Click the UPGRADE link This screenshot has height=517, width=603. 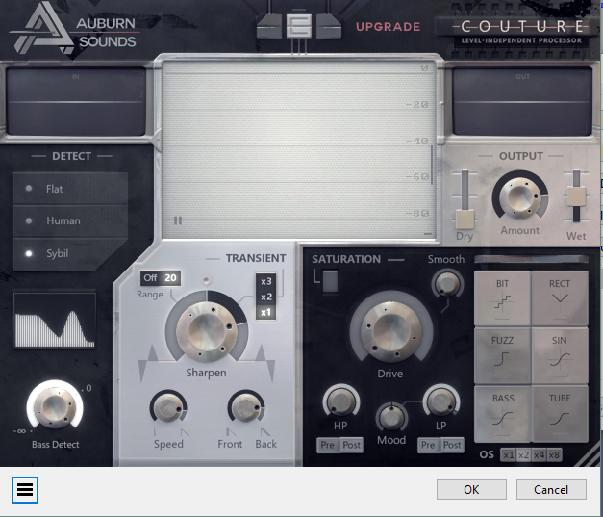(x=388, y=27)
